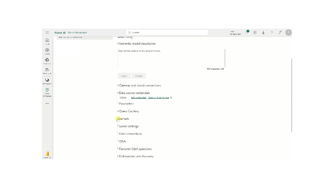The image size is (334, 188).
Task: Click the Create plus icon
Action: point(47,51)
